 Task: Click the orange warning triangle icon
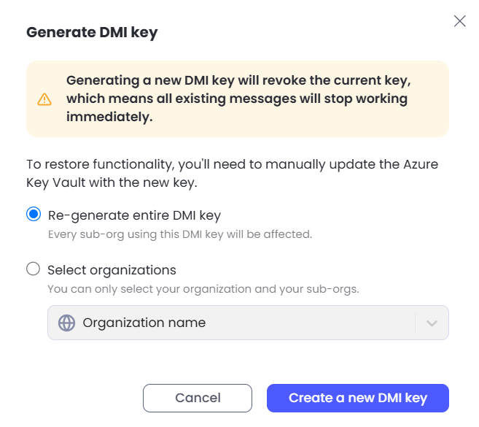(44, 99)
